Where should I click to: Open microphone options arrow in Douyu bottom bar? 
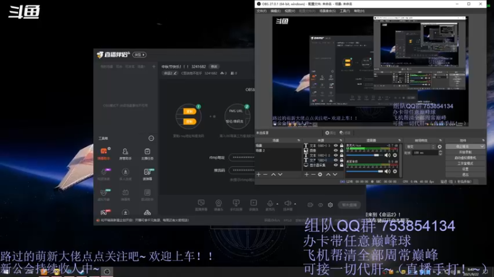point(277,204)
